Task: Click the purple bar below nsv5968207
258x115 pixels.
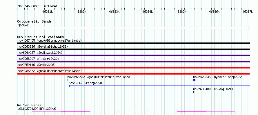Action: [x=133, y=62]
